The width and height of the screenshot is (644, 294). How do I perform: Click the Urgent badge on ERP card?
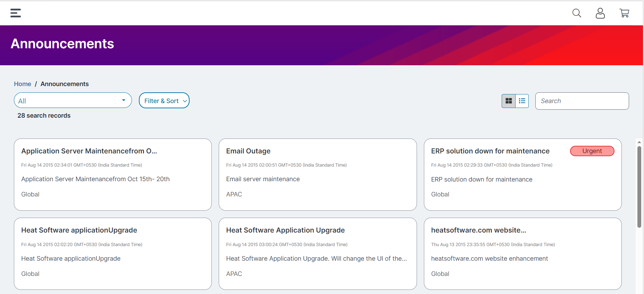coord(592,151)
